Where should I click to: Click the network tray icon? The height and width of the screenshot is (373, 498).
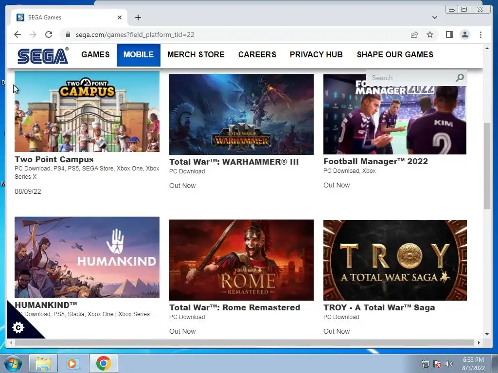click(425, 364)
